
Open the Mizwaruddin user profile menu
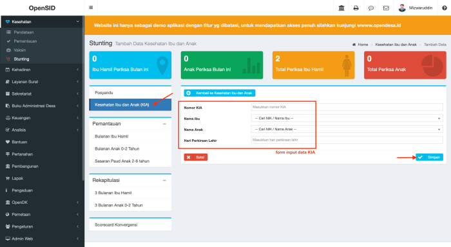416,8
